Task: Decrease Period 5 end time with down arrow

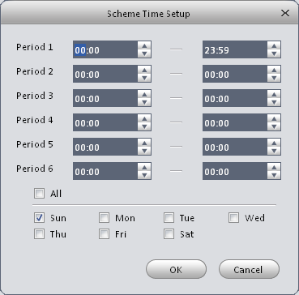Action: (274, 151)
